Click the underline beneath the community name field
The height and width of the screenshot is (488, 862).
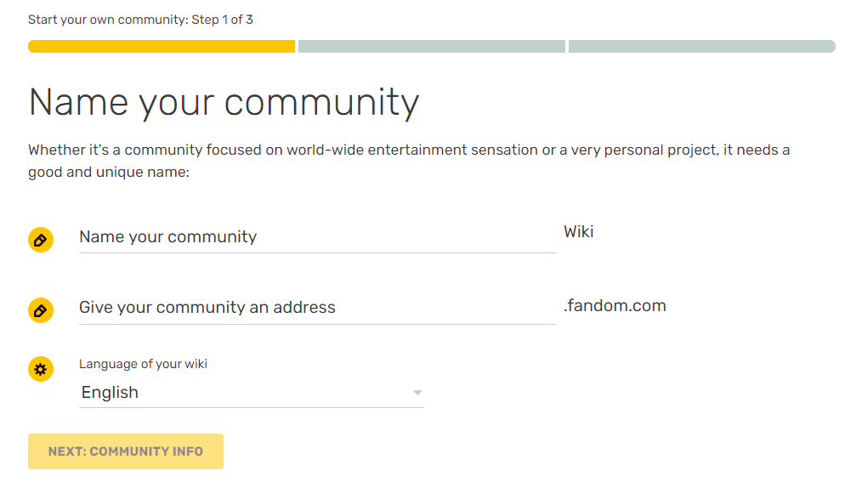point(316,253)
